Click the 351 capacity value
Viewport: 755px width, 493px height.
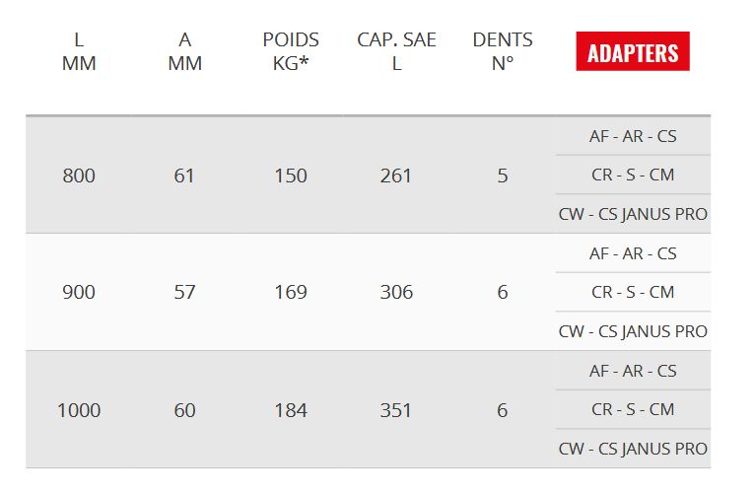pos(396,409)
